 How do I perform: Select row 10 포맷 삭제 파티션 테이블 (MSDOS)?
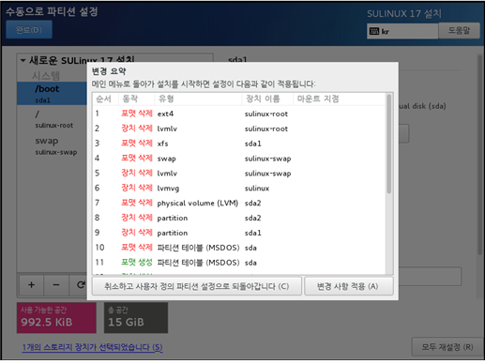pos(239,248)
